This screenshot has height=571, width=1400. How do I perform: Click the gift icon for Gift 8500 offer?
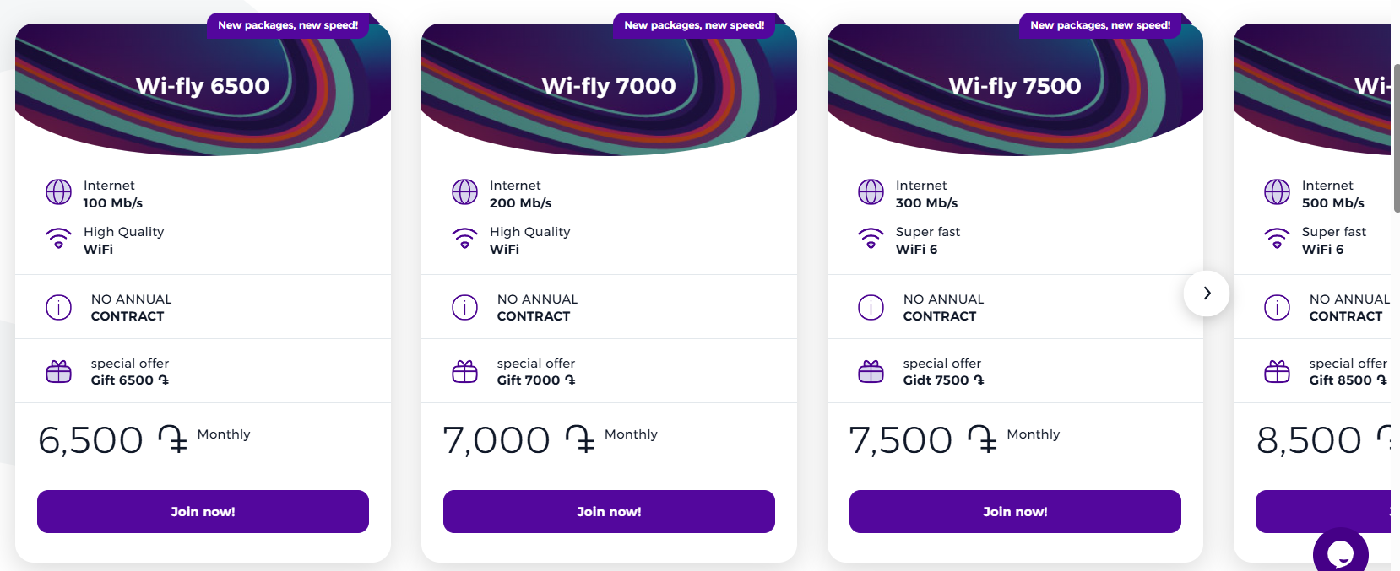click(1277, 371)
